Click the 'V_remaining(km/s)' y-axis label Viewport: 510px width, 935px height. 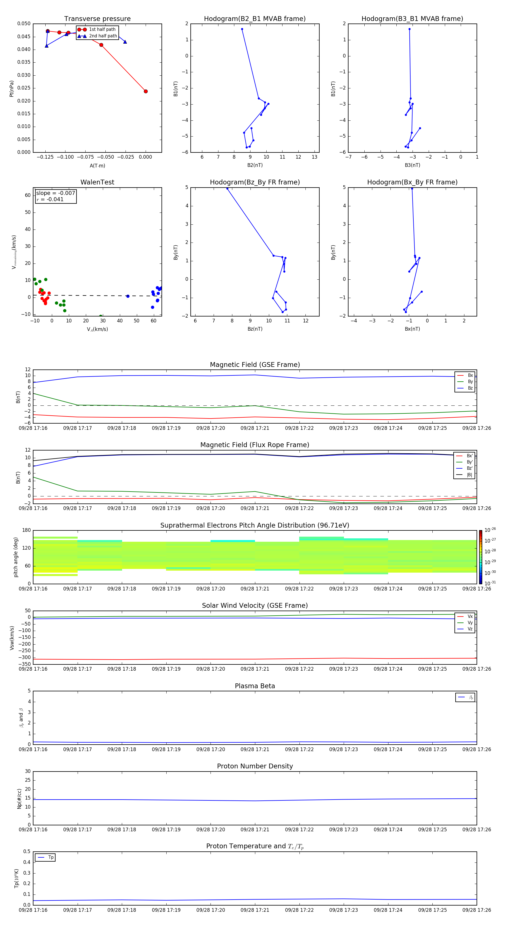(x=14, y=252)
